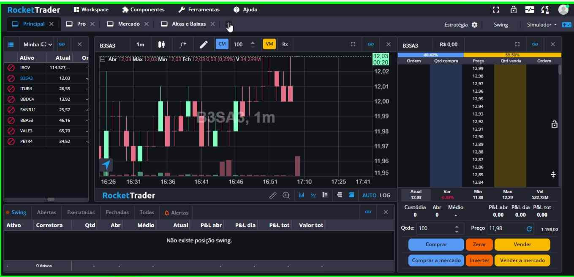Select ITUB4 row in watchlist
The height and width of the screenshot is (277, 574).
point(46,89)
